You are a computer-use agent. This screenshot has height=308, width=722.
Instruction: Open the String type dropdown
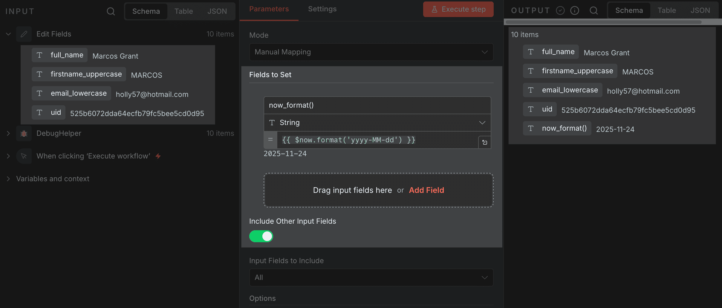coord(377,122)
